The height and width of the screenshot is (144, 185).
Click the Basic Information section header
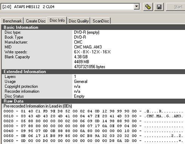click(93, 27)
